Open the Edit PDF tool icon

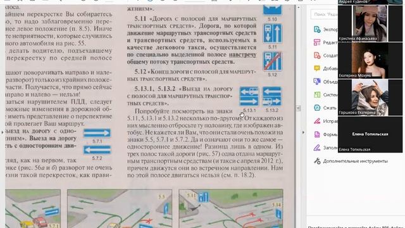317,42
